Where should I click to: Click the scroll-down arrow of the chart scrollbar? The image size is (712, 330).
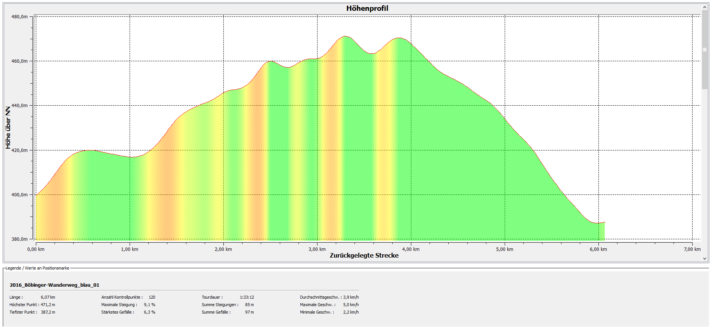[705, 258]
